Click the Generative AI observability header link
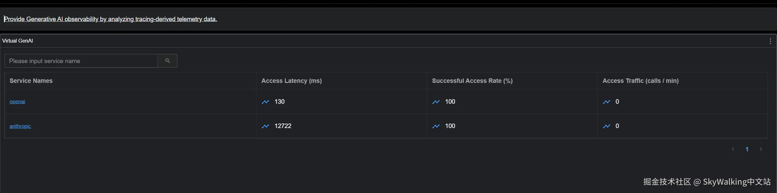The width and height of the screenshot is (777, 193). pos(110,19)
